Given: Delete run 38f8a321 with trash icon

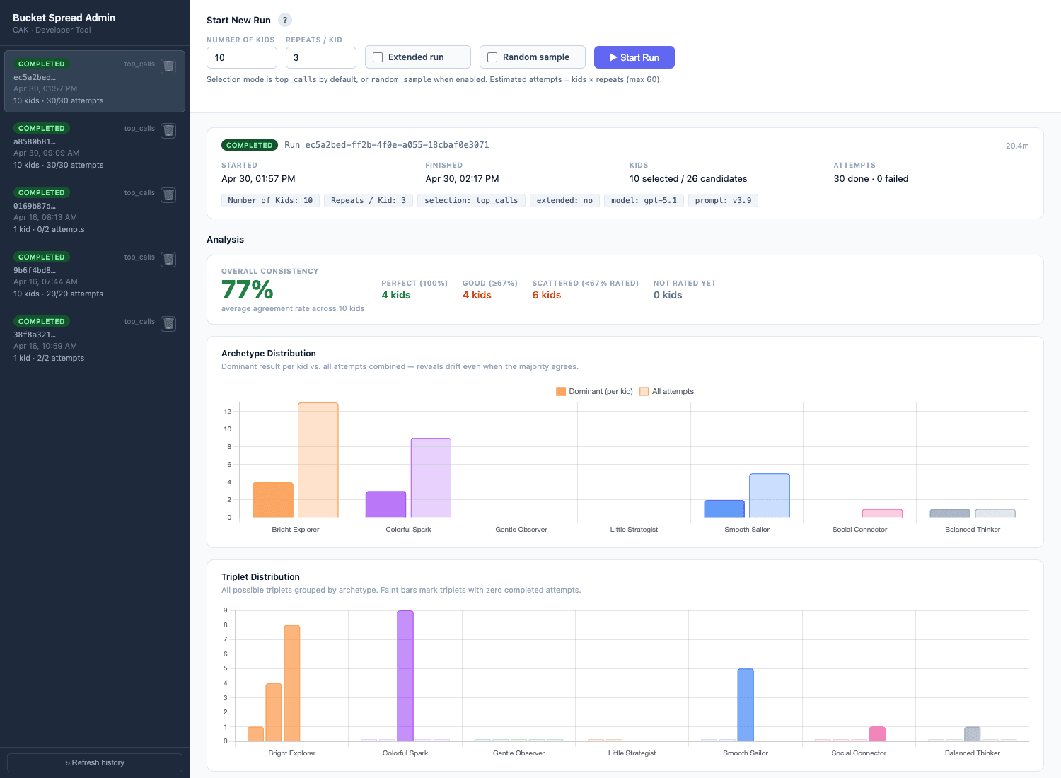Looking at the screenshot, I should pyautogui.click(x=168, y=324).
